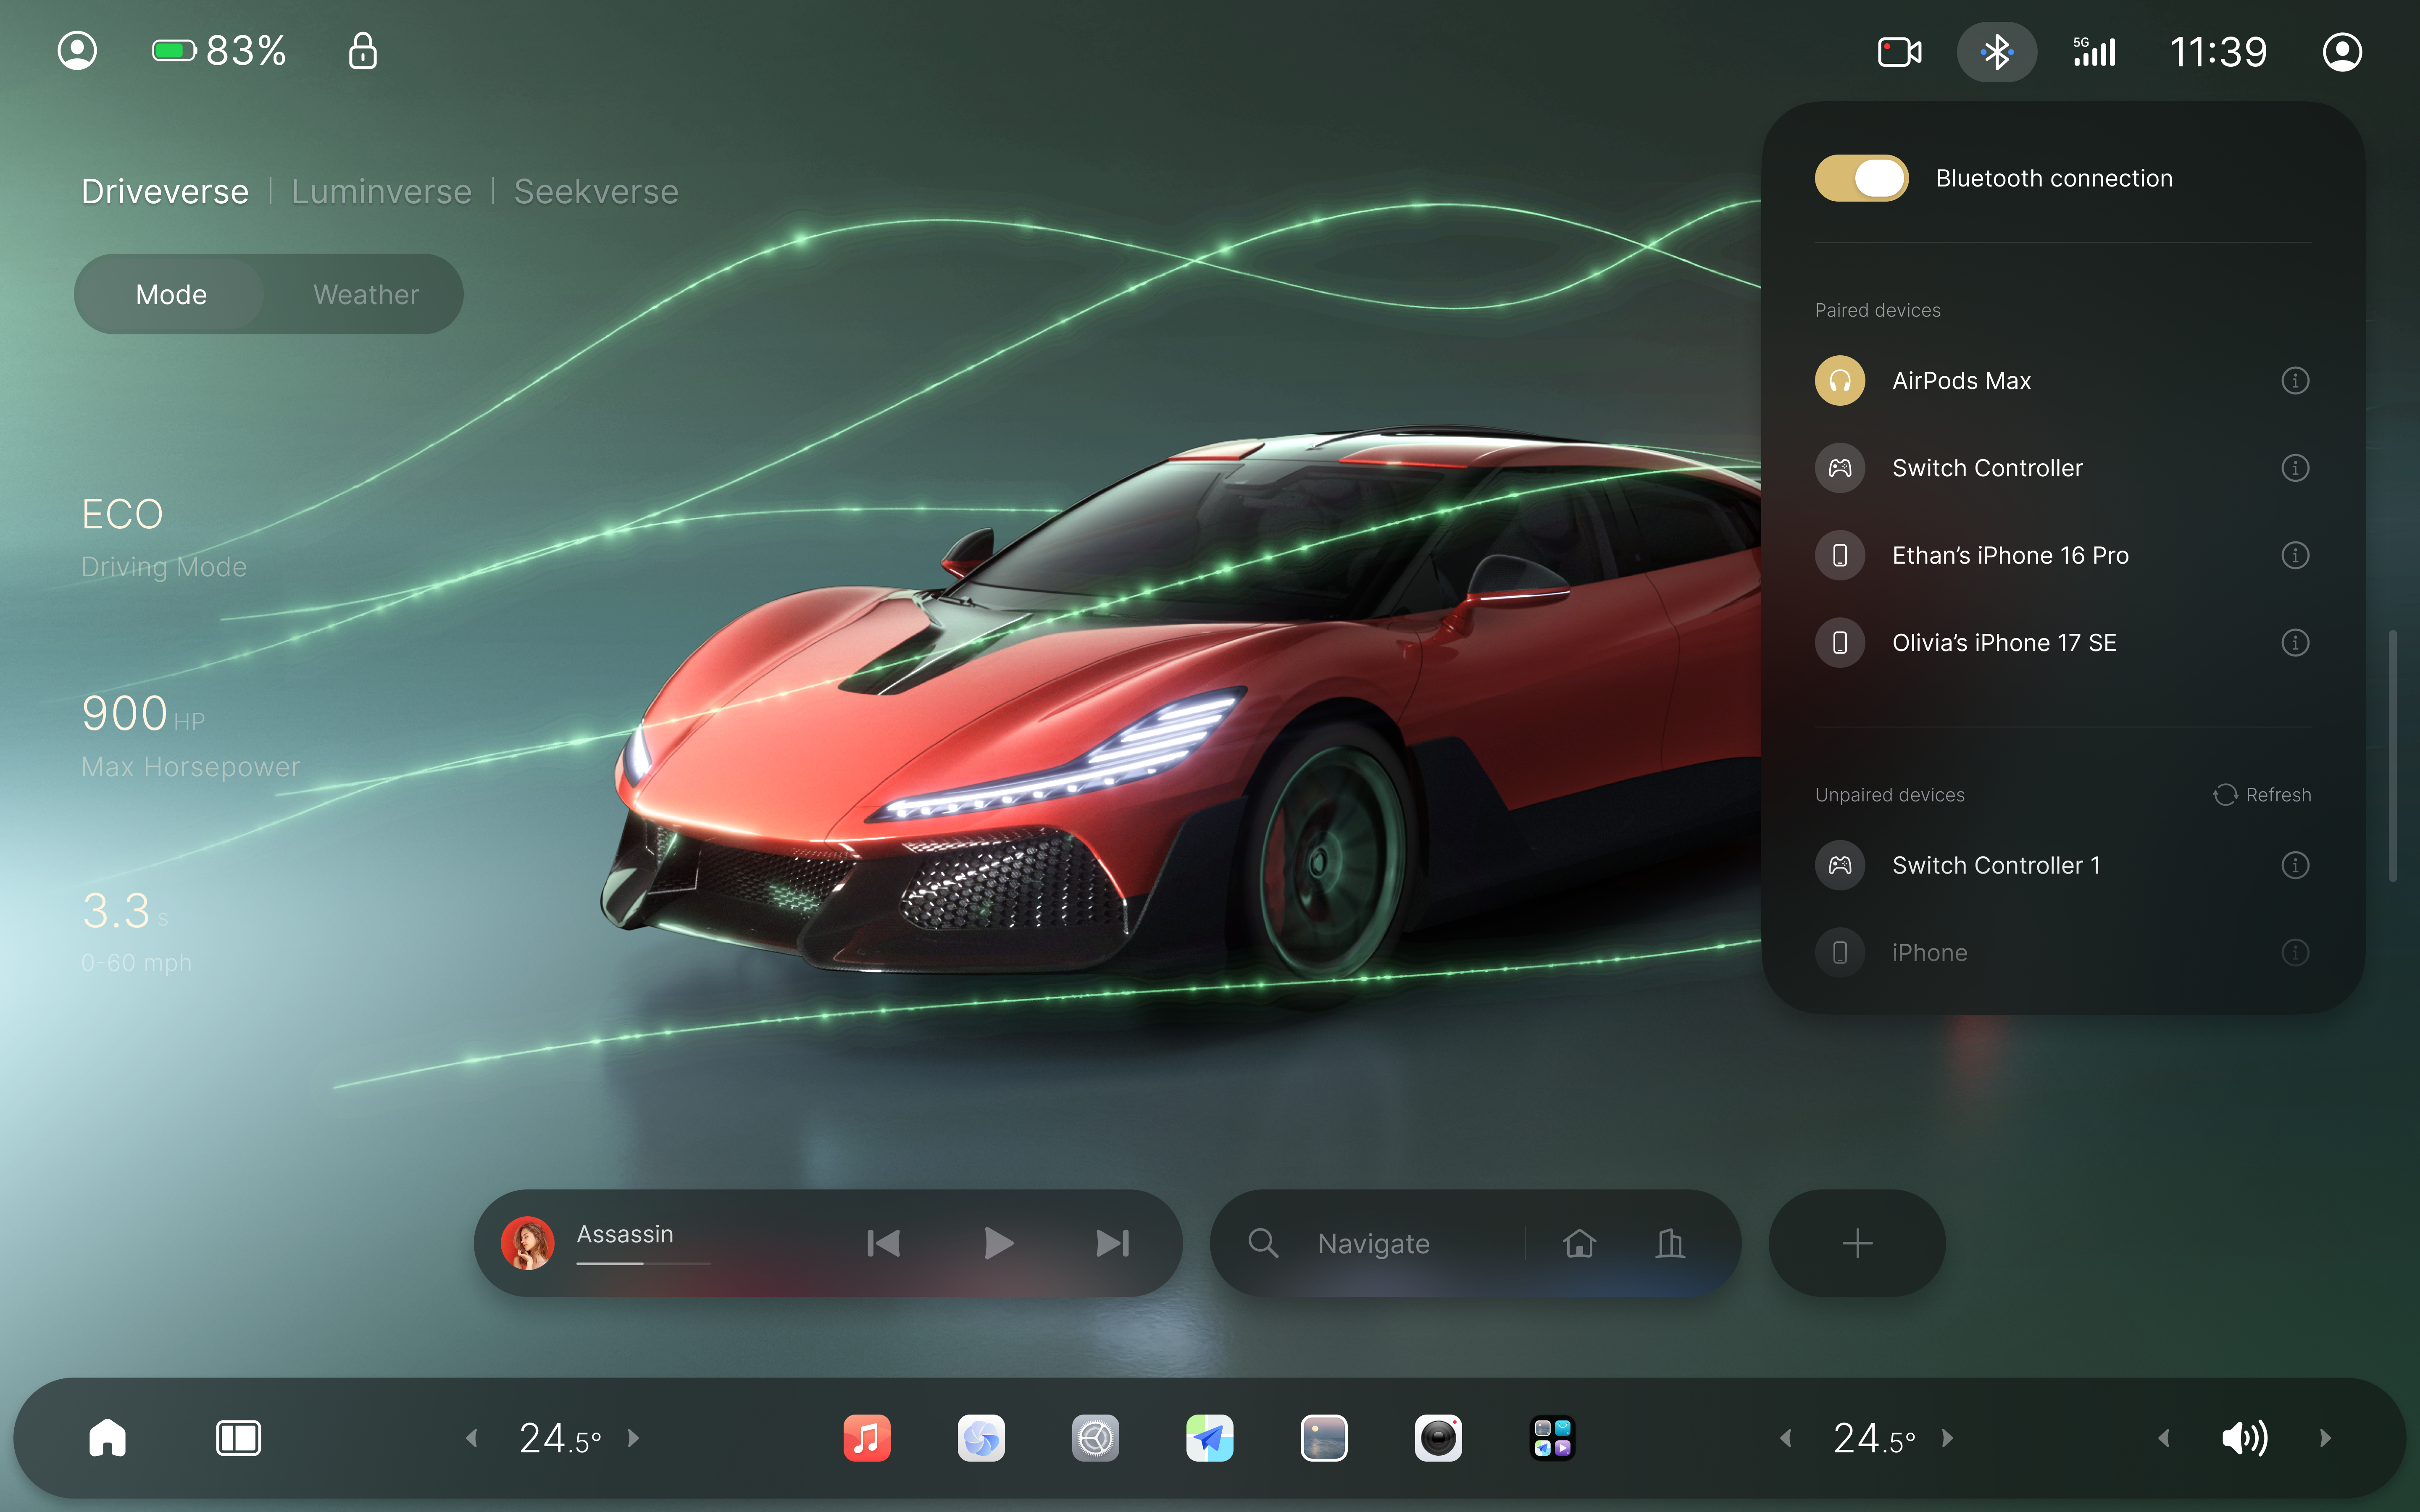
Task: Switch to the Seekverse tab
Action: click(x=596, y=191)
